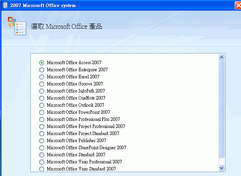The width and height of the screenshot is (241, 176).
Task: Pick Microsoft Office Publisher 2007 radio button
Action: 41,141
